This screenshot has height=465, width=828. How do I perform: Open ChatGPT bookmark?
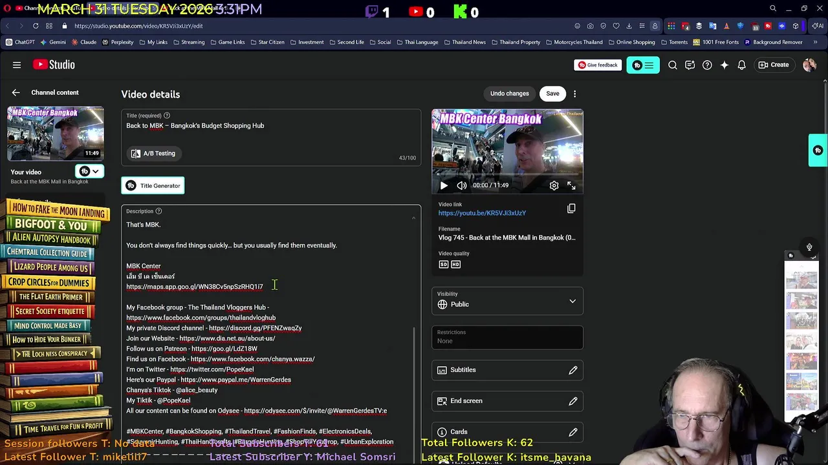(20, 42)
